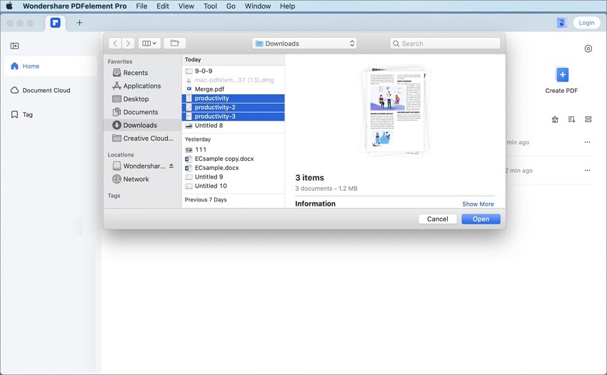The width and height of the screenshot is (607, 375).
Task: Select Merge.pdf file
Action: [x=234, y=89]
